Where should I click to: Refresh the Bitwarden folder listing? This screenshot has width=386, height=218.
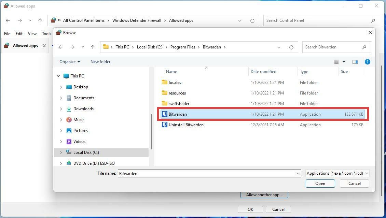[x=291, y=47]
